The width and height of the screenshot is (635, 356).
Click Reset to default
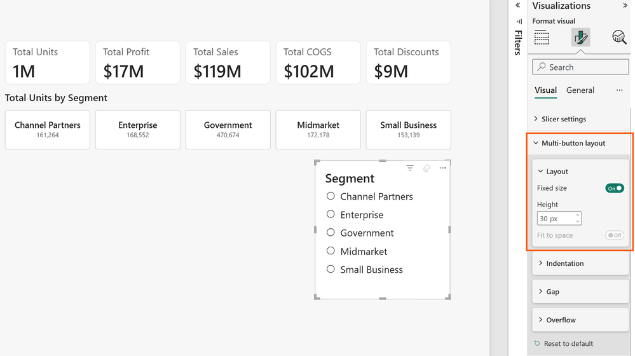[568, 343]
